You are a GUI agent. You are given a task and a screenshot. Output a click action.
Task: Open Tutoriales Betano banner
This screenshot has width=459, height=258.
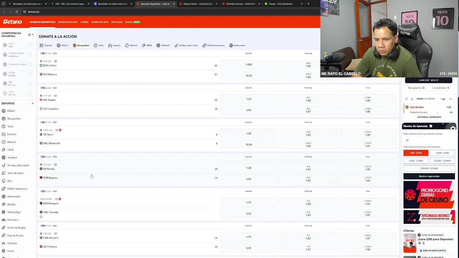click(x=429, y=217)
